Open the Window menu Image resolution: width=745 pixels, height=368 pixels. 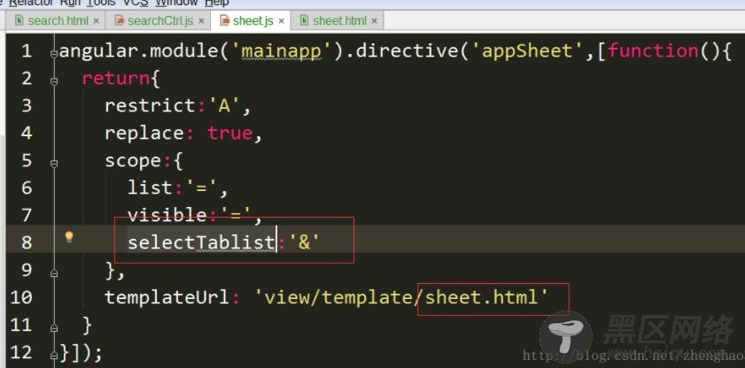pyautogui.click(x=176, y=3)
